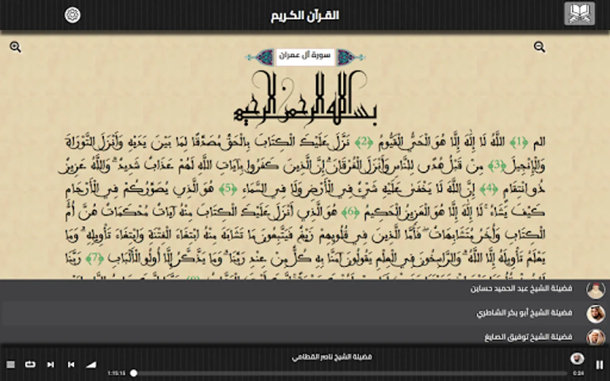Select verse marker 5
This screenshot has width=610, height=381.
pyautogui.click(x=228, y=188)
